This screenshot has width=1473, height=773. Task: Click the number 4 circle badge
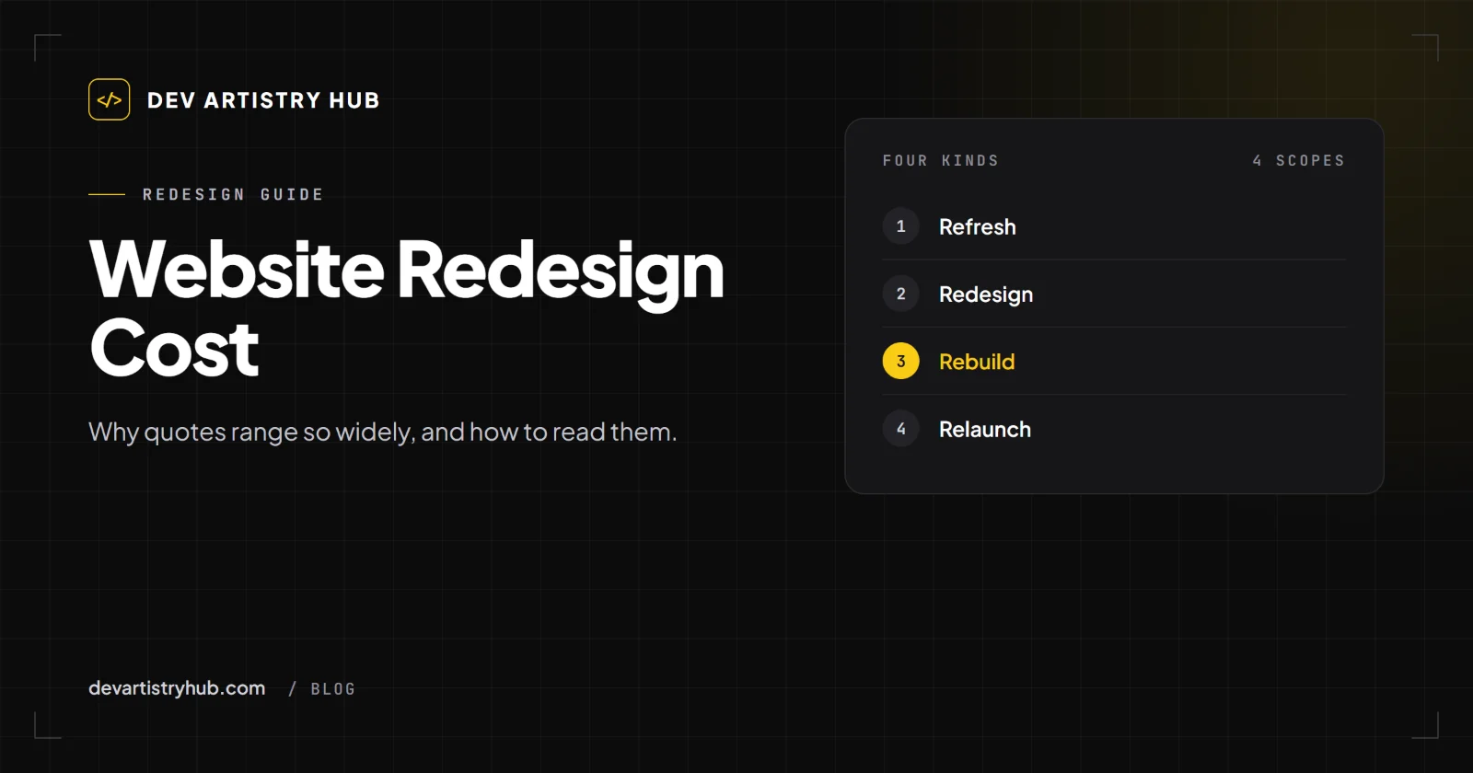click(900, 429)
